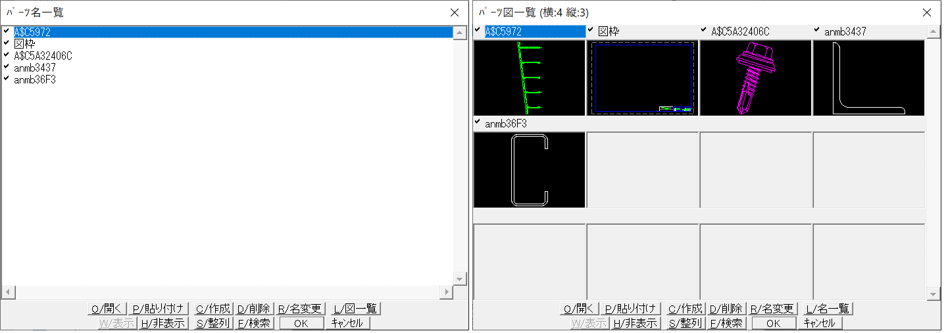Toggle checkmark beside A$C5972 in name list

point(6,31)
